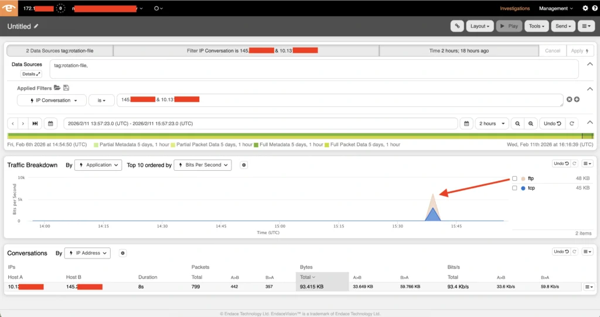The width and height of the screenshot is (600, 317).
Task: Click Undo in Traffic Breakdown panel
Action: tap(561, 163)
